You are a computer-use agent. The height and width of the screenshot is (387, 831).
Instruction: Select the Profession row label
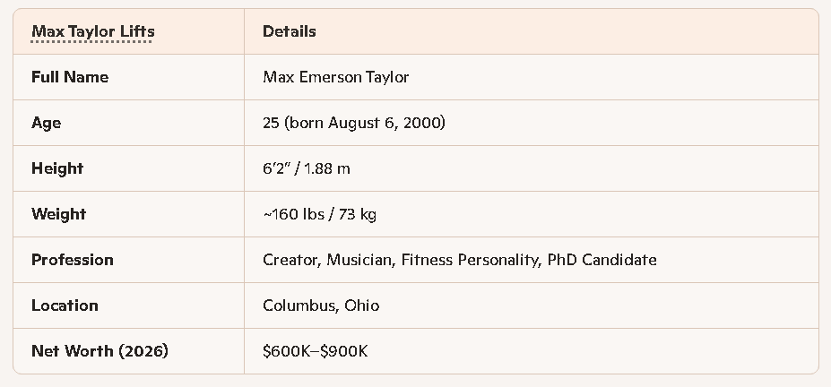73,260
